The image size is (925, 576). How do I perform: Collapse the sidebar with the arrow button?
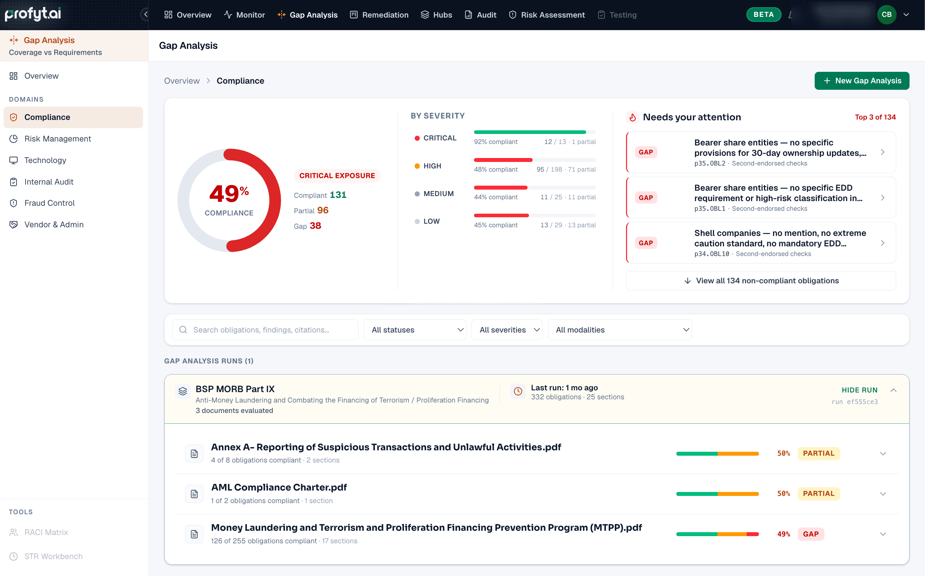click(145, 14)
